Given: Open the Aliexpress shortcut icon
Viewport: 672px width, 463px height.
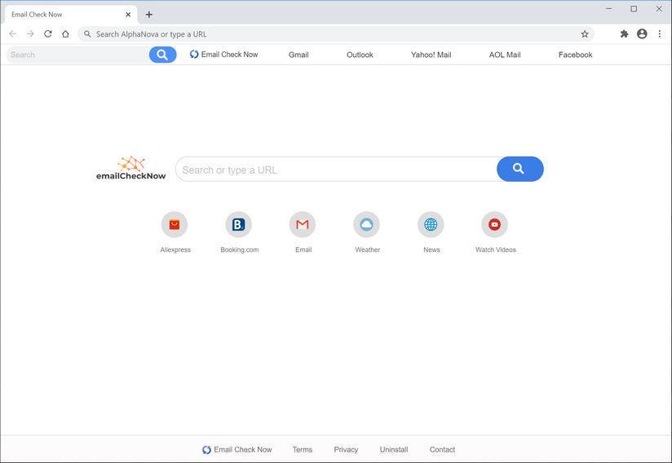Looking at the screenshot, I should [x=175, y=224].
